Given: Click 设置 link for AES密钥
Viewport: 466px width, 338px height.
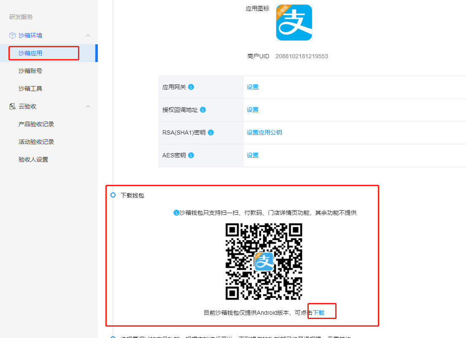Looking at the screenshot, I should click(x=253, y=155).
